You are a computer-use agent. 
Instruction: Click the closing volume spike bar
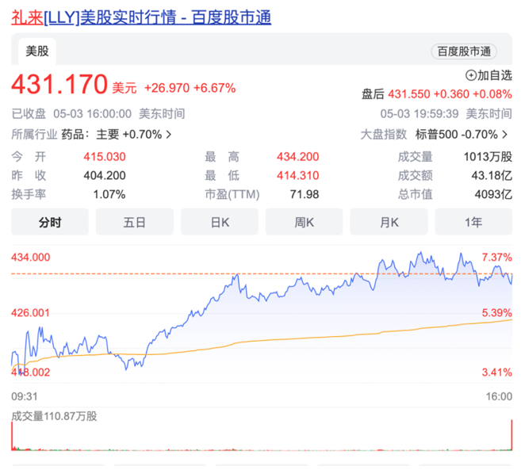511,435
